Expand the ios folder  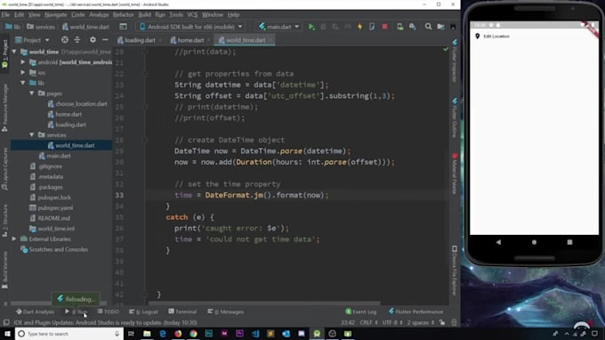pos(23,73)
